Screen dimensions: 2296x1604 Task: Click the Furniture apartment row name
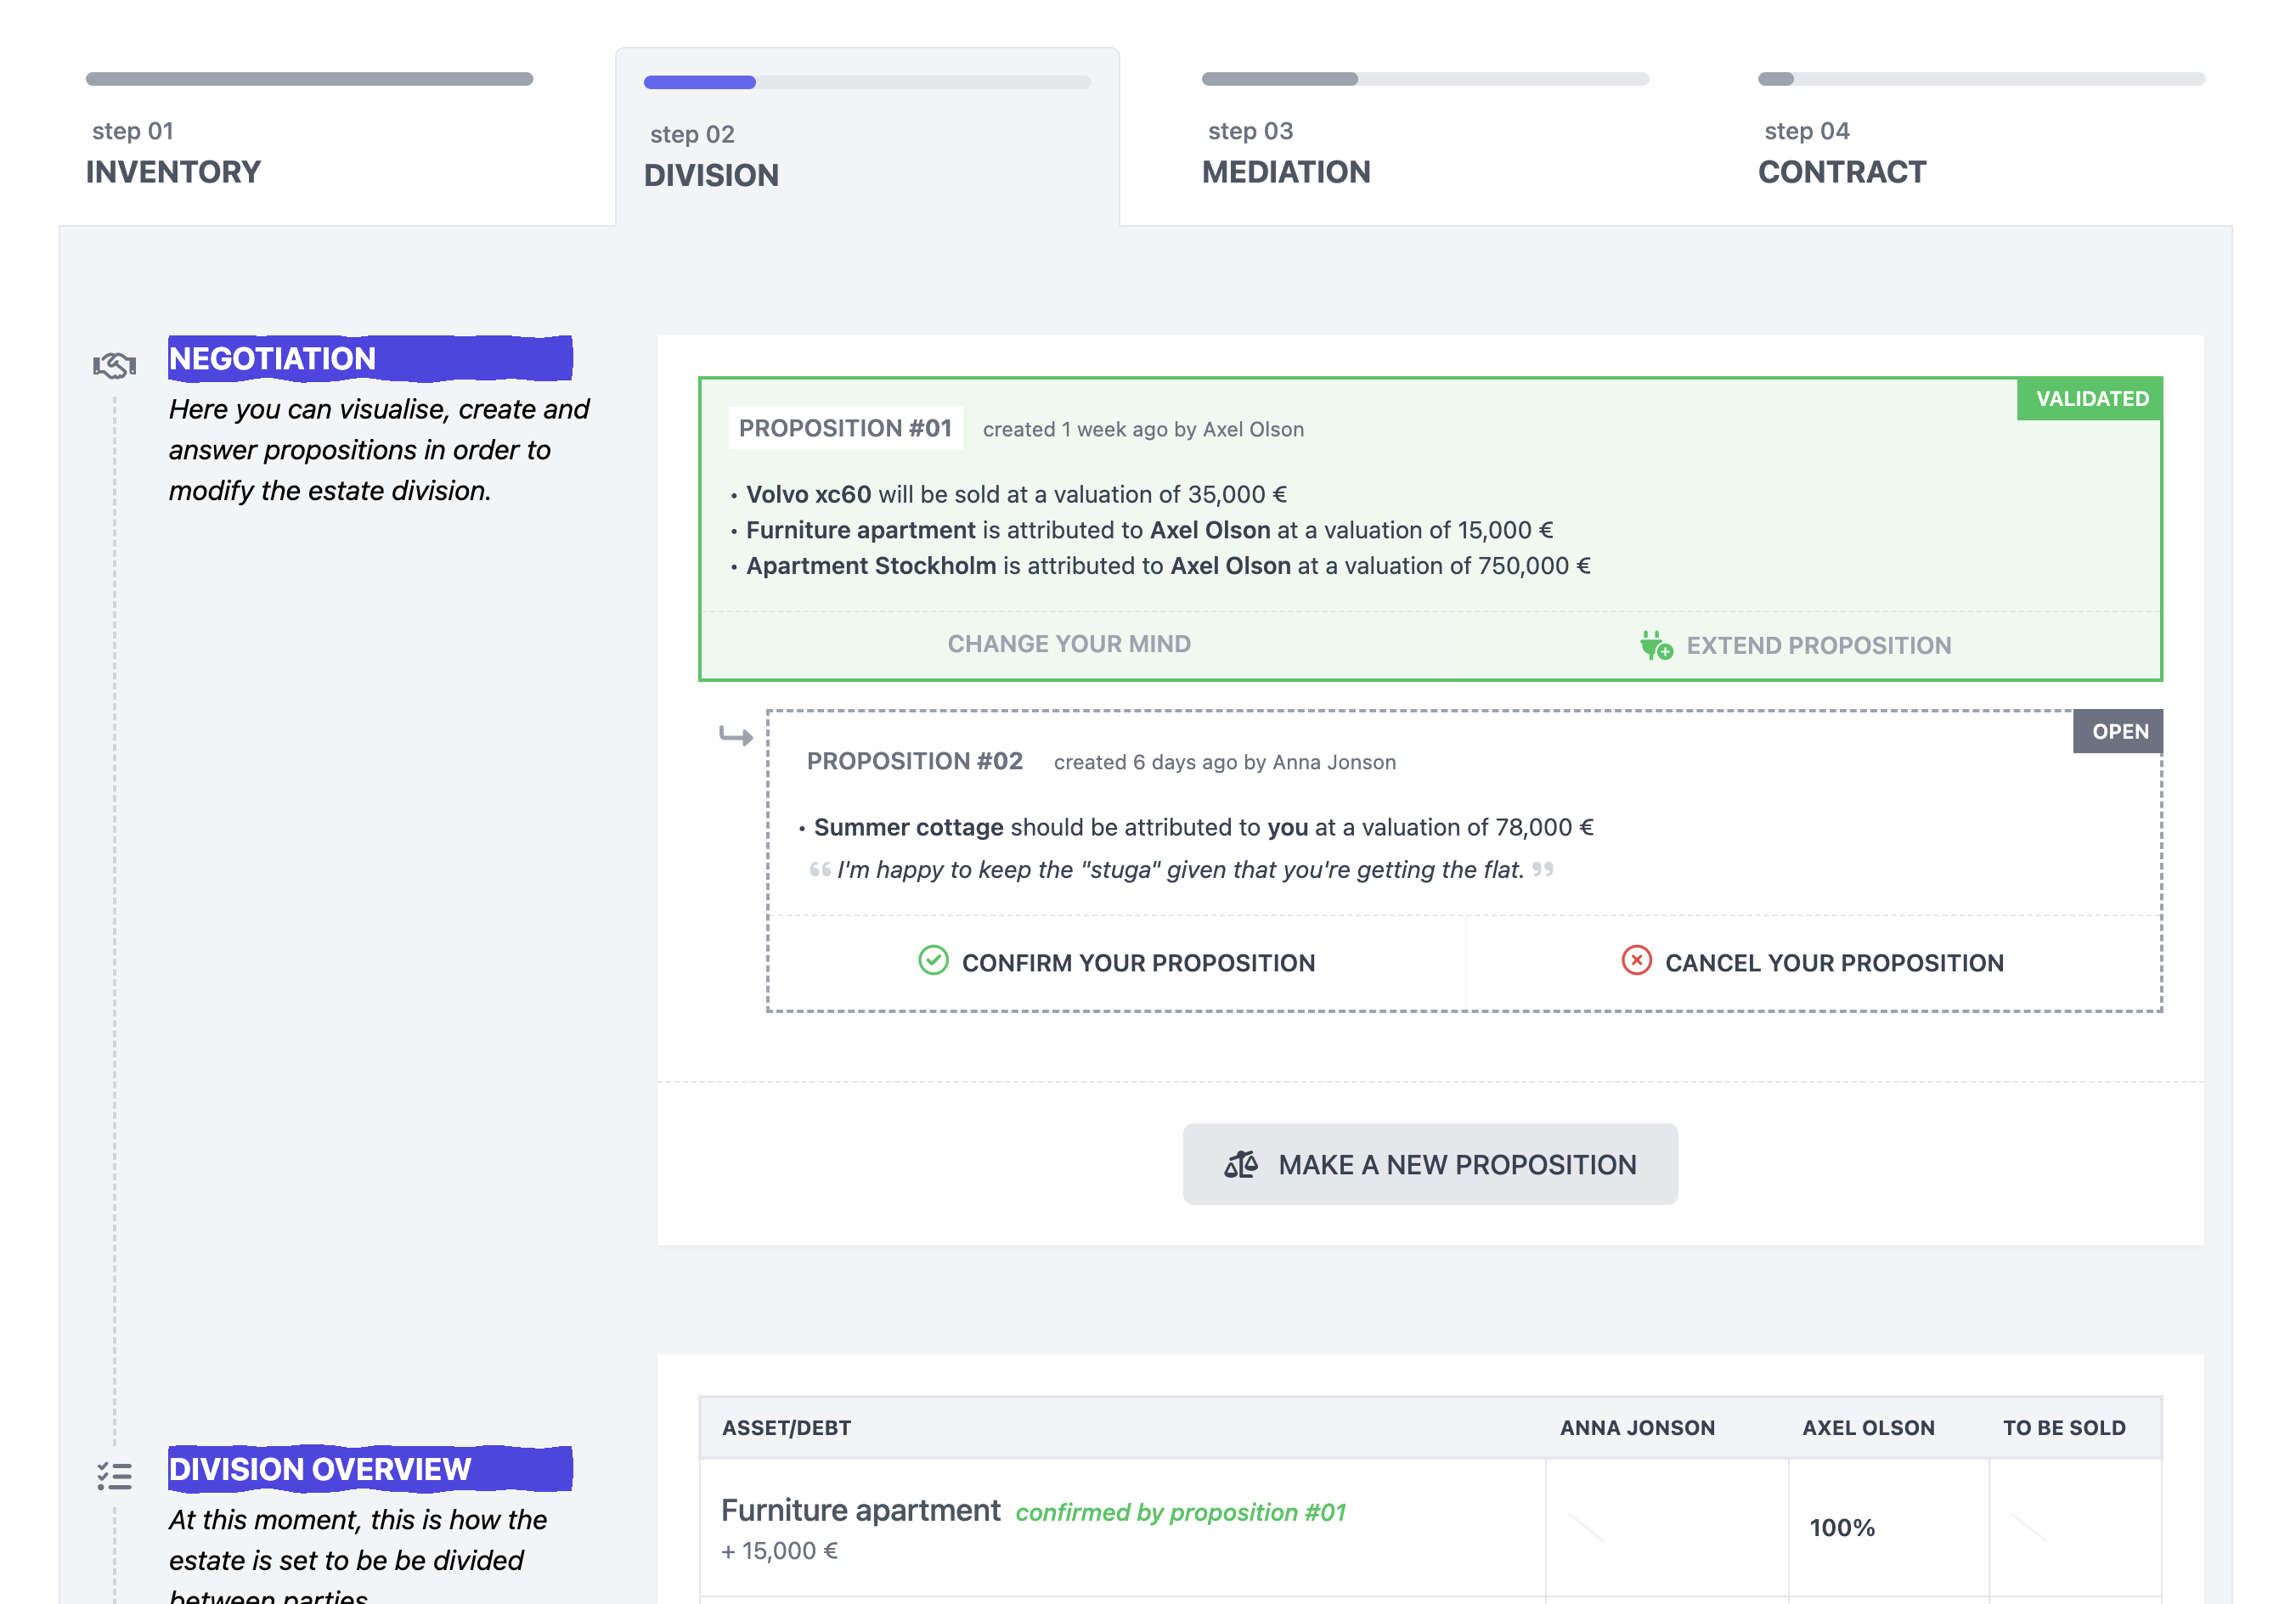tap(860, 1510)
